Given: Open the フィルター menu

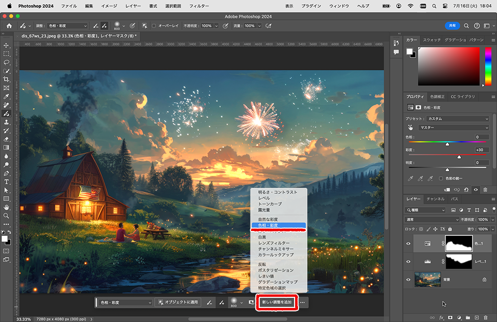Looking at the screenshot, I should coord(199,6).
